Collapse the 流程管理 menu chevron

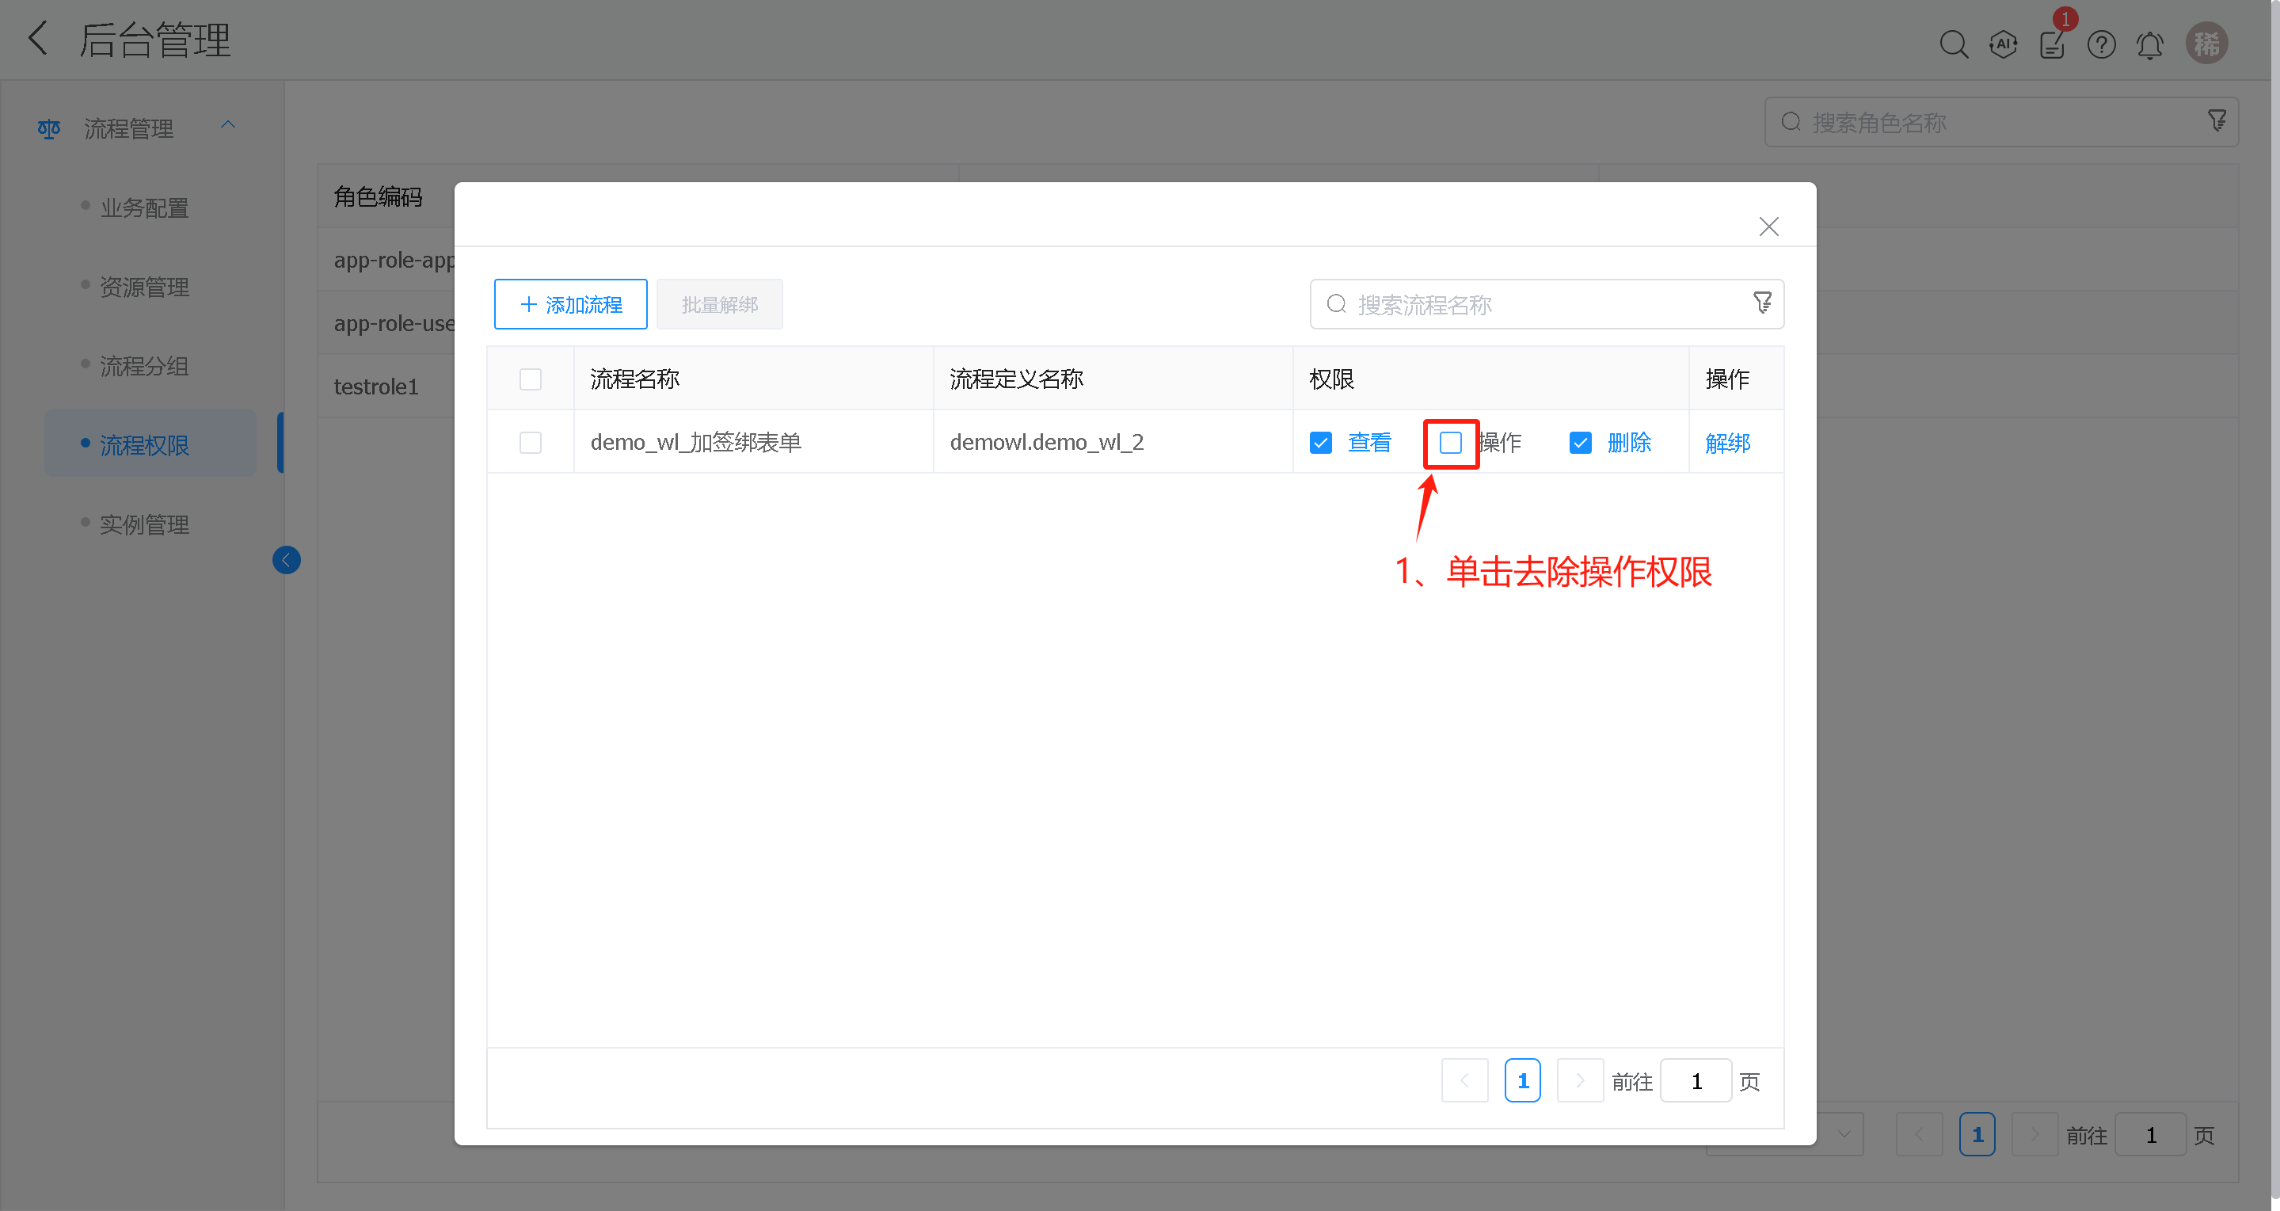coord(227,124)
